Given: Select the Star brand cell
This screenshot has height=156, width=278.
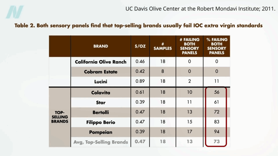Looking at the screenshot, I should click(100, 102).
